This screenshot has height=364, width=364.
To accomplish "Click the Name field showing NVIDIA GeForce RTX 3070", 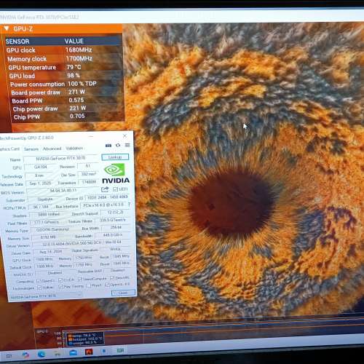I will pyautogui.click(x=60, y=159).
